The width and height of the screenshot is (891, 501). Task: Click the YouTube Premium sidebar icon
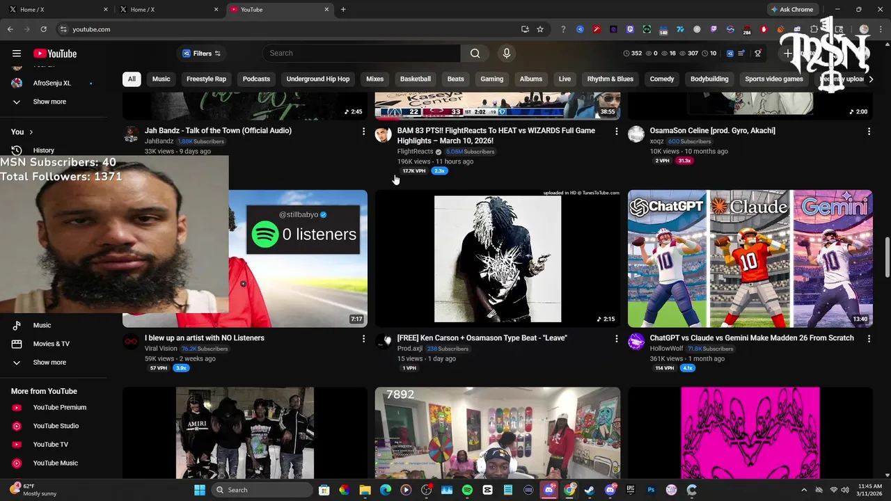[17, 408]
